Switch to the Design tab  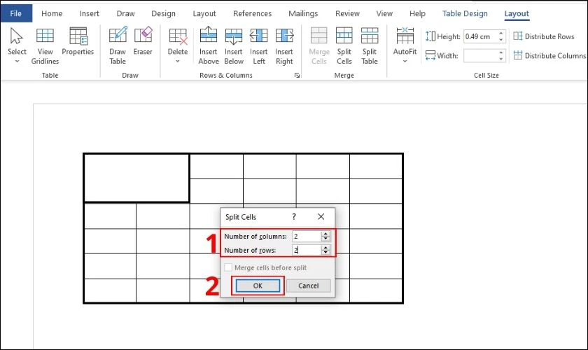pyautogui.click(x=164, y=13)
